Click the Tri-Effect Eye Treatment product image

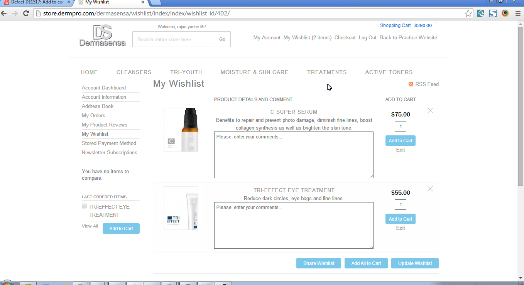181,208
